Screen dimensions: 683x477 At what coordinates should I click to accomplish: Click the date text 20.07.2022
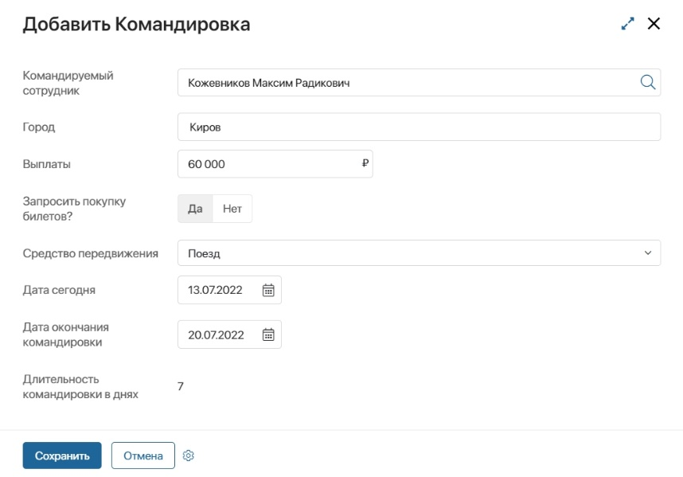tap(216, 335)
